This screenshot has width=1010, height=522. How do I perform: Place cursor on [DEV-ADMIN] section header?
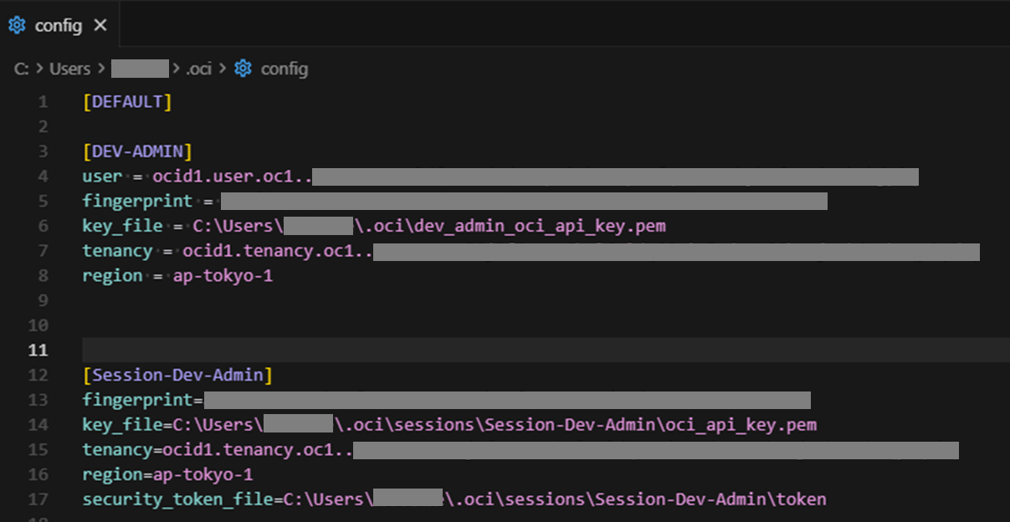coord(137,151)
